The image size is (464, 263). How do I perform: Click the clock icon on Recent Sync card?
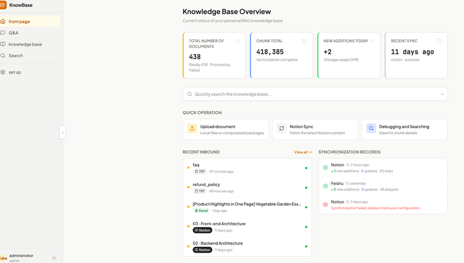click(x=438, y=41)
